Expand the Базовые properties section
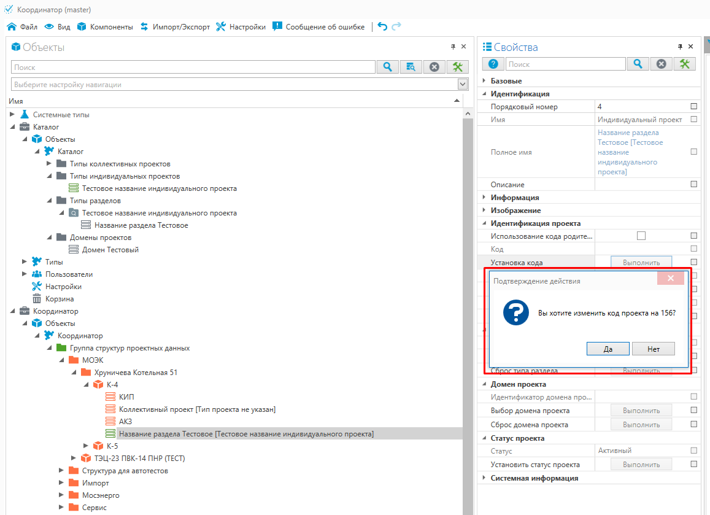710x515 pixels. tap(484, 81)
